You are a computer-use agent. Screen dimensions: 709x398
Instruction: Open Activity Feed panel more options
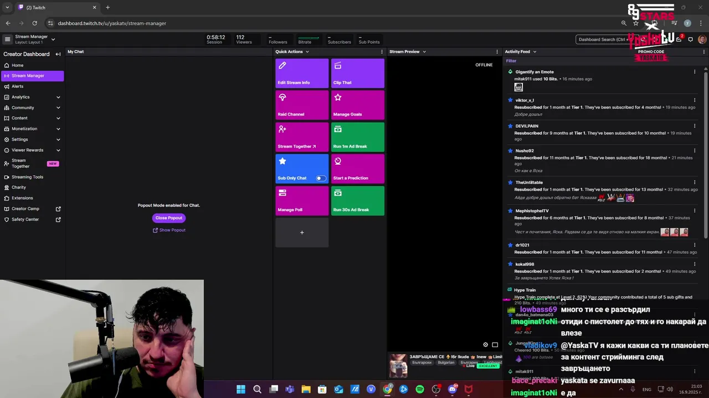704,51
